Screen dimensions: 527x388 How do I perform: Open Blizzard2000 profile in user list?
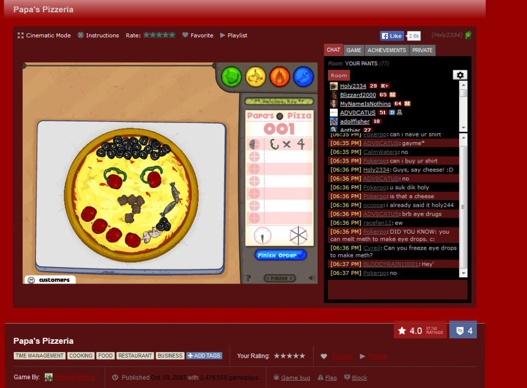[358, 95]
